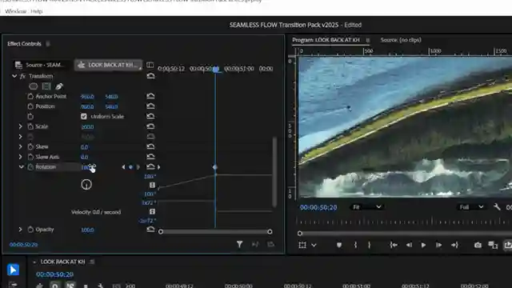Switch to Source: (no clips) tab
512x288 pixels.
click(401, 40)
